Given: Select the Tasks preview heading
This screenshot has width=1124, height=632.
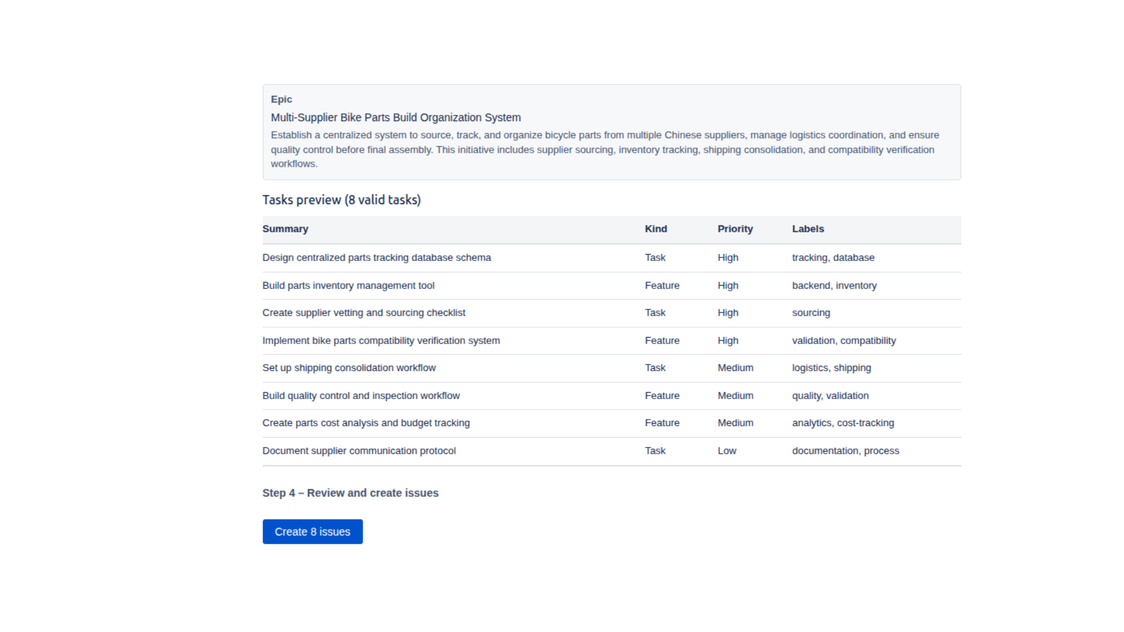Looking at the screenshot, I should 341,200.
